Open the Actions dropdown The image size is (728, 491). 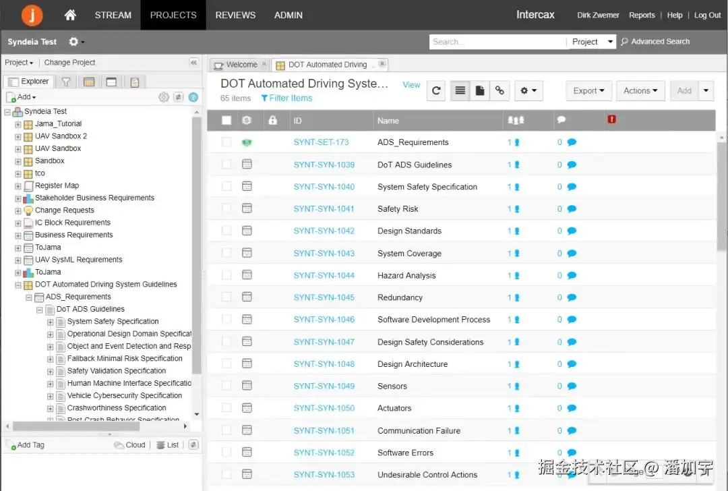(x=640, y=90)
